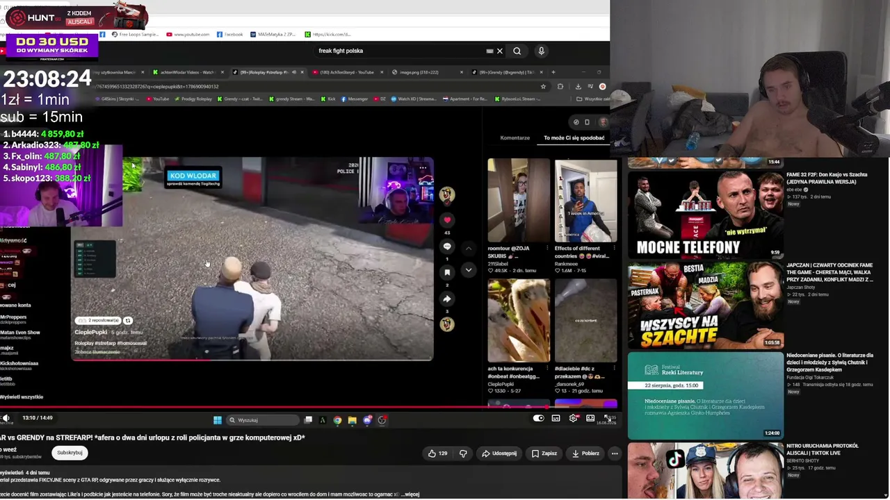
Task: Open the 'Festiwal Rzeki Literatury' video thumbnail
Action: 705,396
